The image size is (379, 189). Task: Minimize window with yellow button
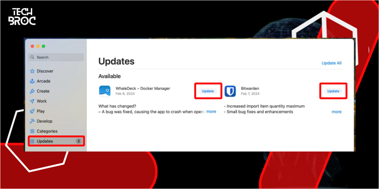(38, 46)
